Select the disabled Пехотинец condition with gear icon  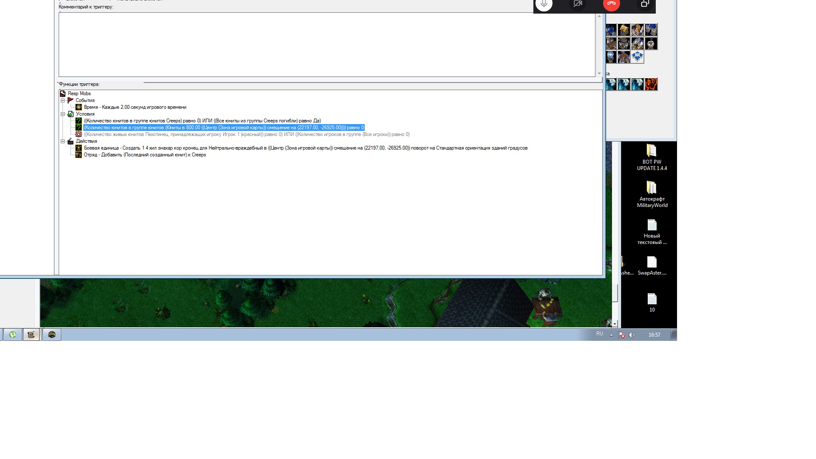pos(246,135)
